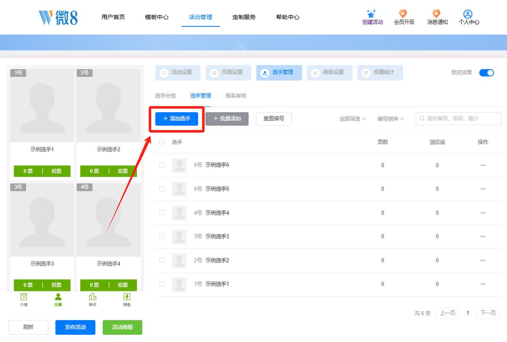
Task: Open the 高级设置 tab
Action: [x=330, y=73]
